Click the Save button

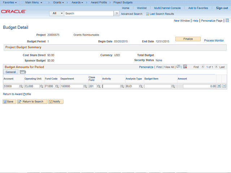click(x=9, y=102)
